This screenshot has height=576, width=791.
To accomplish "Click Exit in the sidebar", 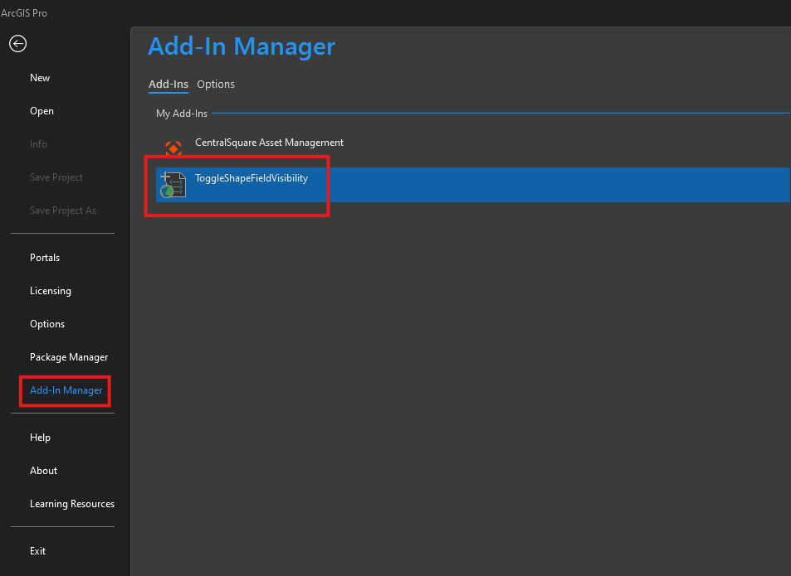I will point(38,551).
